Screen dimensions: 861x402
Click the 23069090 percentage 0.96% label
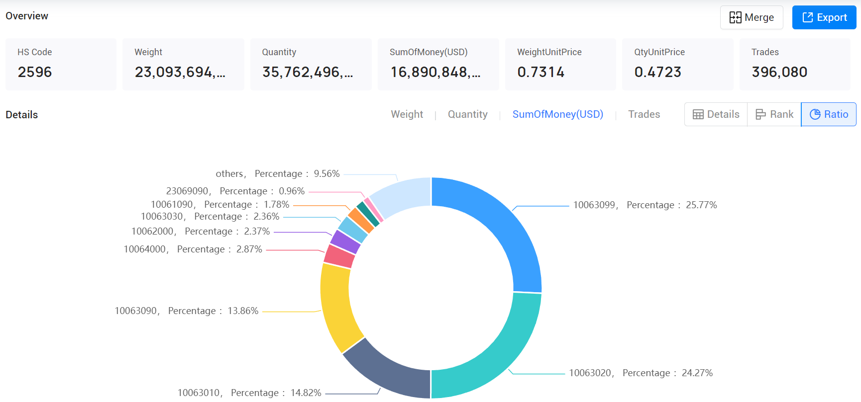235,191
